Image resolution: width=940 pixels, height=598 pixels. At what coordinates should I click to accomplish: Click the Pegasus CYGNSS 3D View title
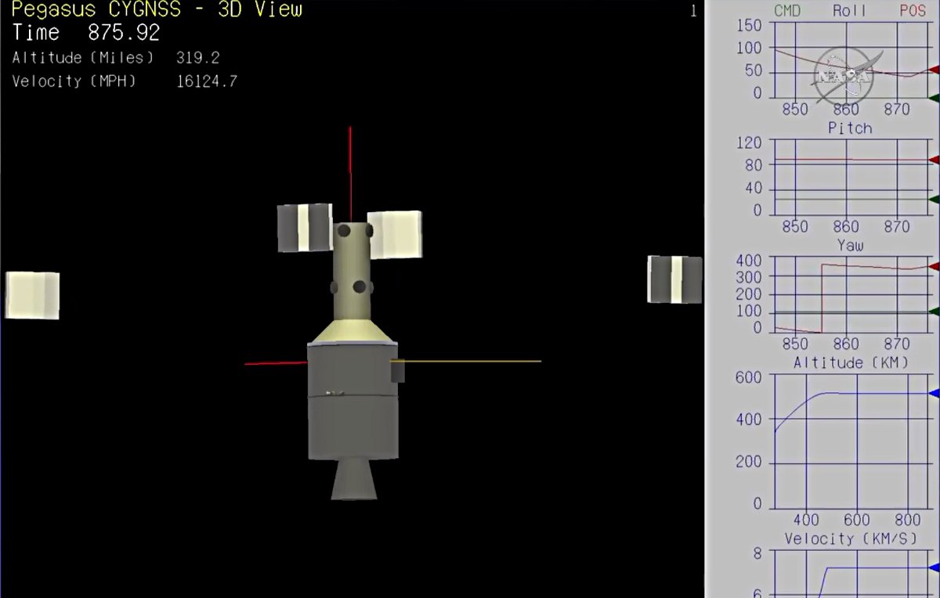point(157,10)
